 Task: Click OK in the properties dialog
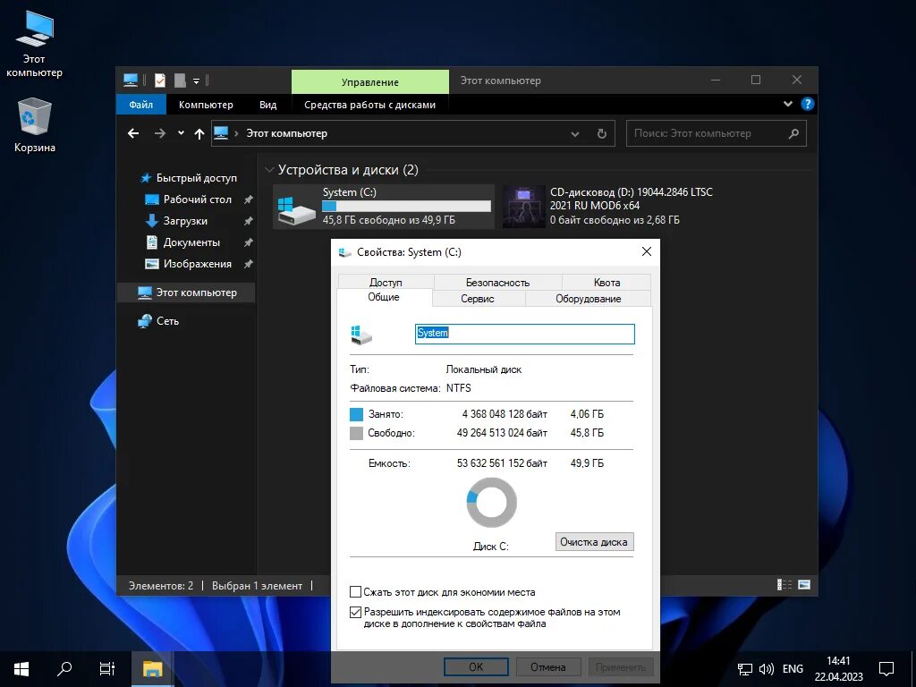(476, 666)
